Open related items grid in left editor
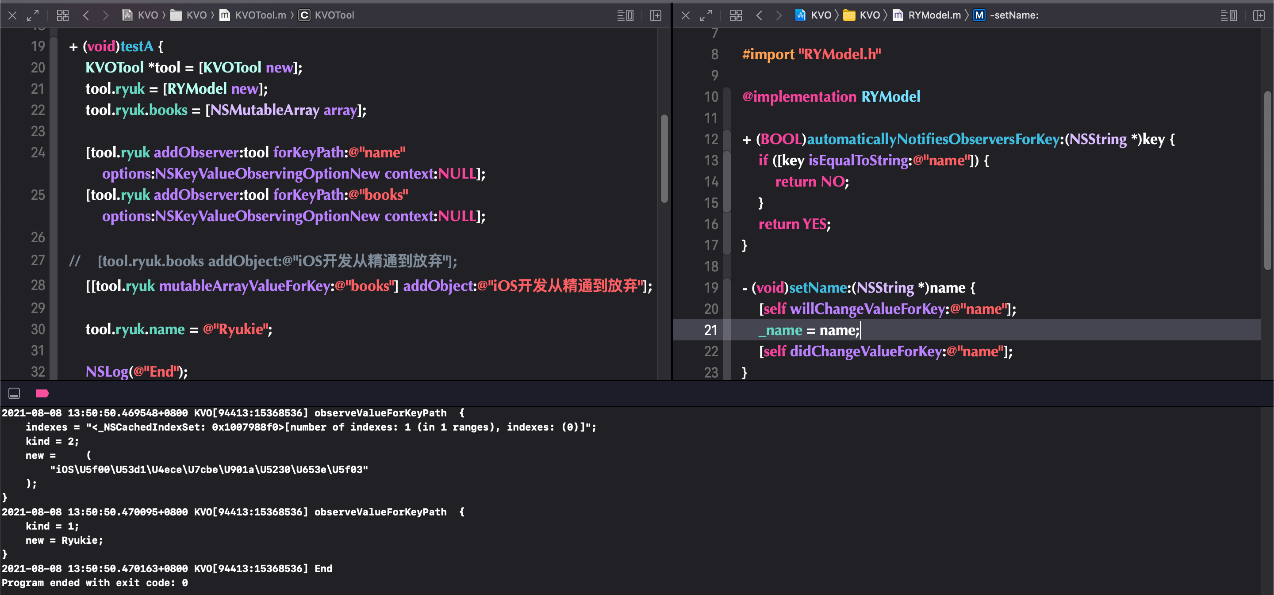 click(x=63, y=15)
